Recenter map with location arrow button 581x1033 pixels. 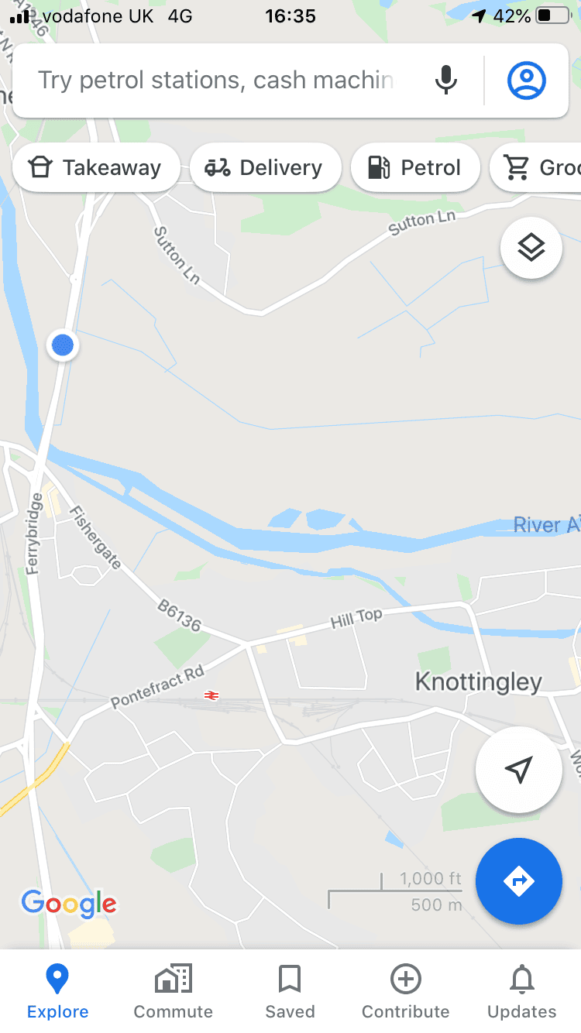(x=518, y=770)
